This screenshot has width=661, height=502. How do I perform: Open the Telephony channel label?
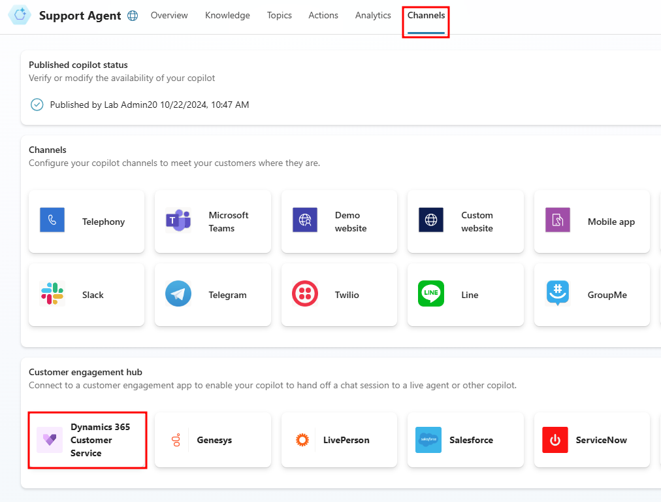click(103, 222)
